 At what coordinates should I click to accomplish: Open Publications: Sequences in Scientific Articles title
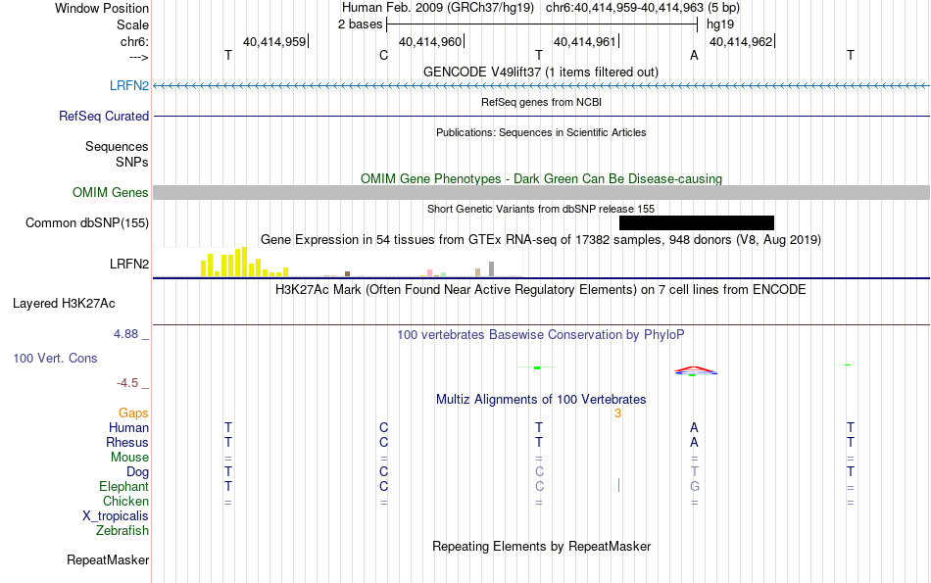click(541, 132)
